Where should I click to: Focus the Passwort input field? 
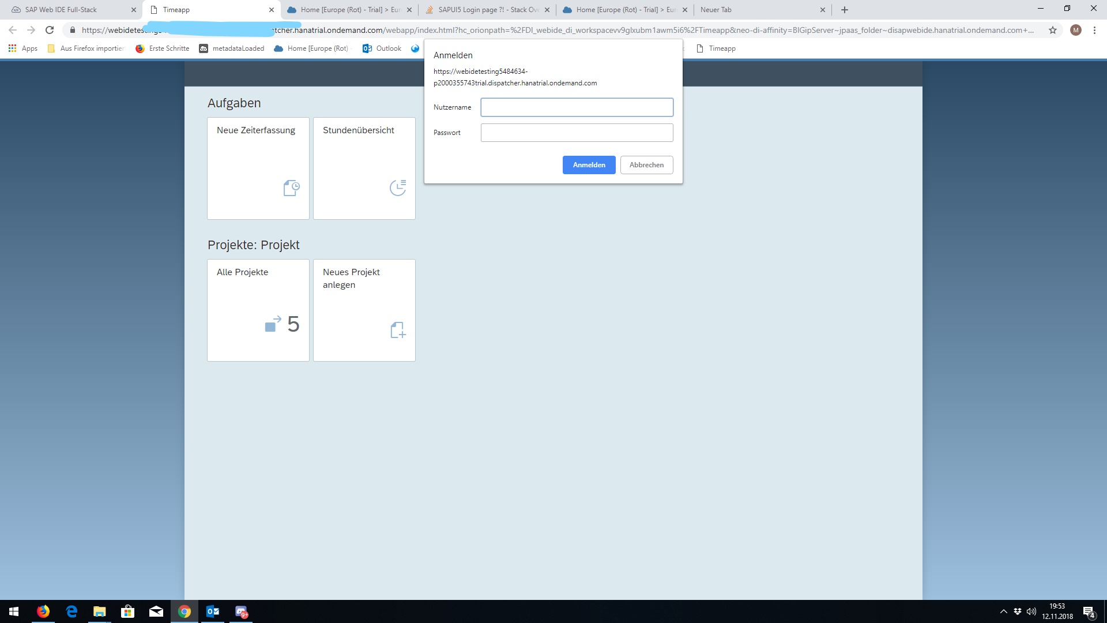577,133
